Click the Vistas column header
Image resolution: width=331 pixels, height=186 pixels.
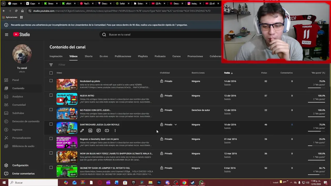point(264,73)
